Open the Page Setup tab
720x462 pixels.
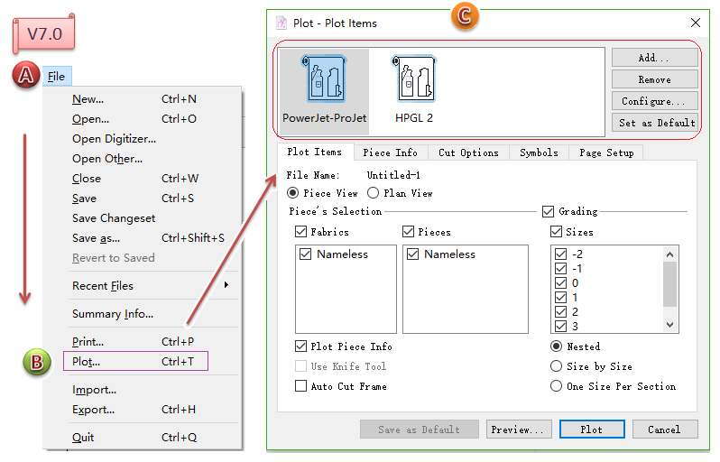pos(606,153)
